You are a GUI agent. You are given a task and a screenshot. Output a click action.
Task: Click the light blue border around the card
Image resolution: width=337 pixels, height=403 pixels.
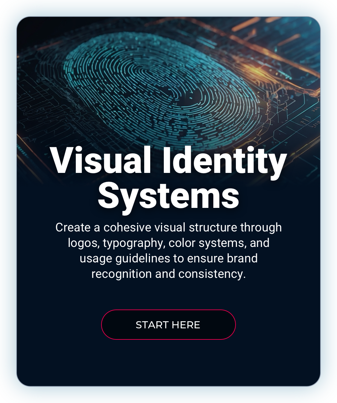[8, 202]
